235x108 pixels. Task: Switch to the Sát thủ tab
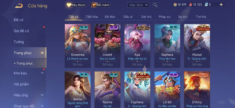tap(146, 17)
